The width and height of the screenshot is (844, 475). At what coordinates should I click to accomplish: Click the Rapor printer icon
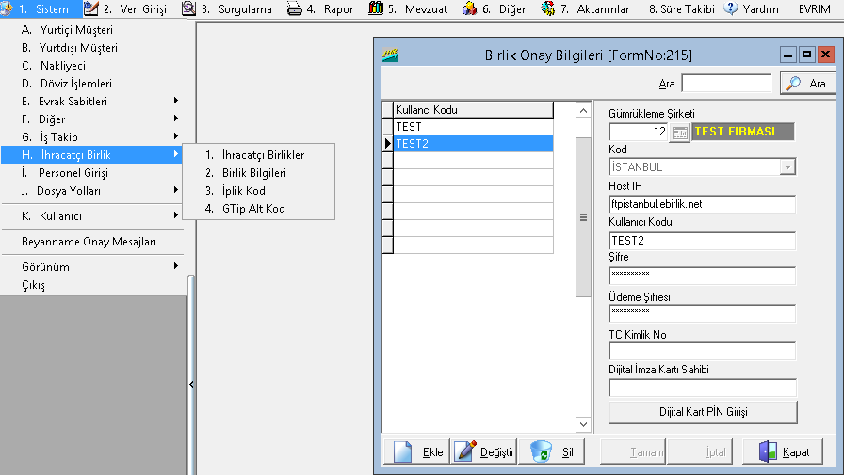pyautogui.click(x=295, y=8)
